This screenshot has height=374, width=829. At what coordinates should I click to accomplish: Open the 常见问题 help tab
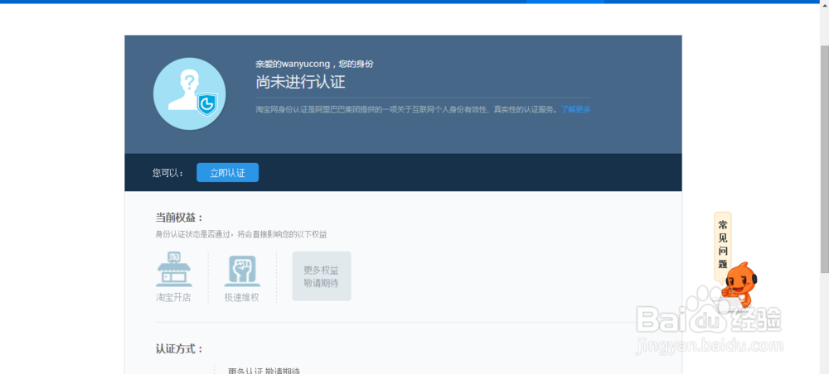pyautogui.click(x=723, y=245)
